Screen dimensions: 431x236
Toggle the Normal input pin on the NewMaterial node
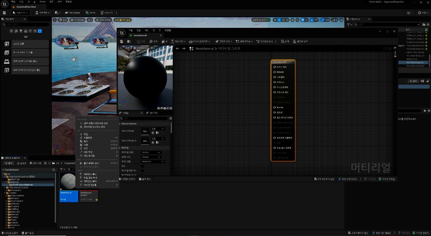275,107
